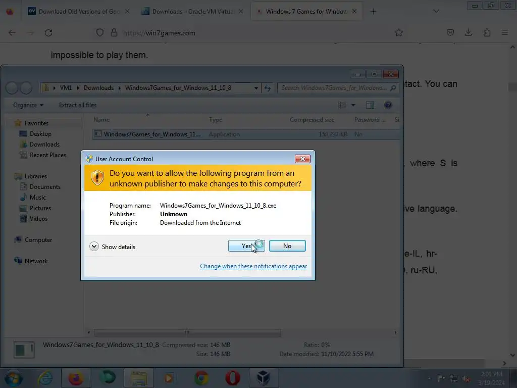
Task: Open Network in Explorer sidebar
Action: (x=36, y=261)
